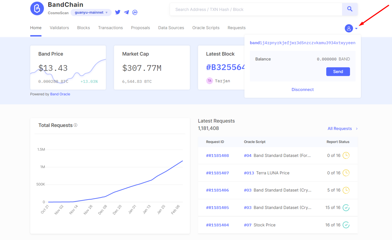Click the green check icon for request #R1181404
392x240 pixels.
coord(346,225)
